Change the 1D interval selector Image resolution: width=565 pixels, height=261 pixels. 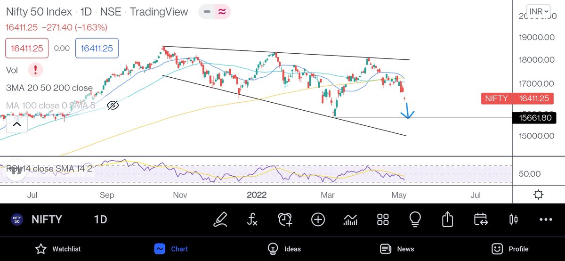click(x=100, y=220)
